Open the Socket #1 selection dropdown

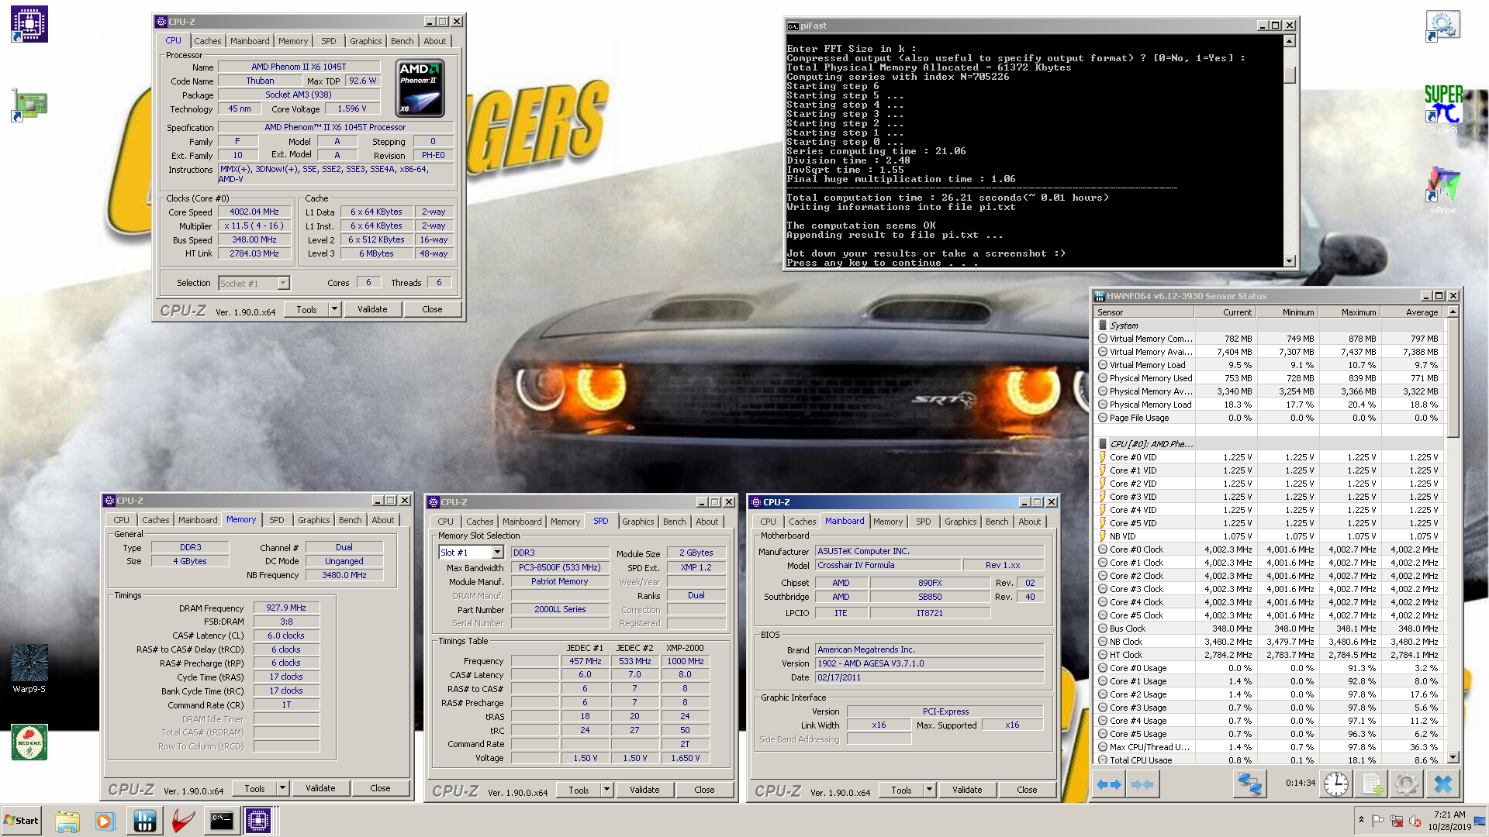[x=284, y=284]
